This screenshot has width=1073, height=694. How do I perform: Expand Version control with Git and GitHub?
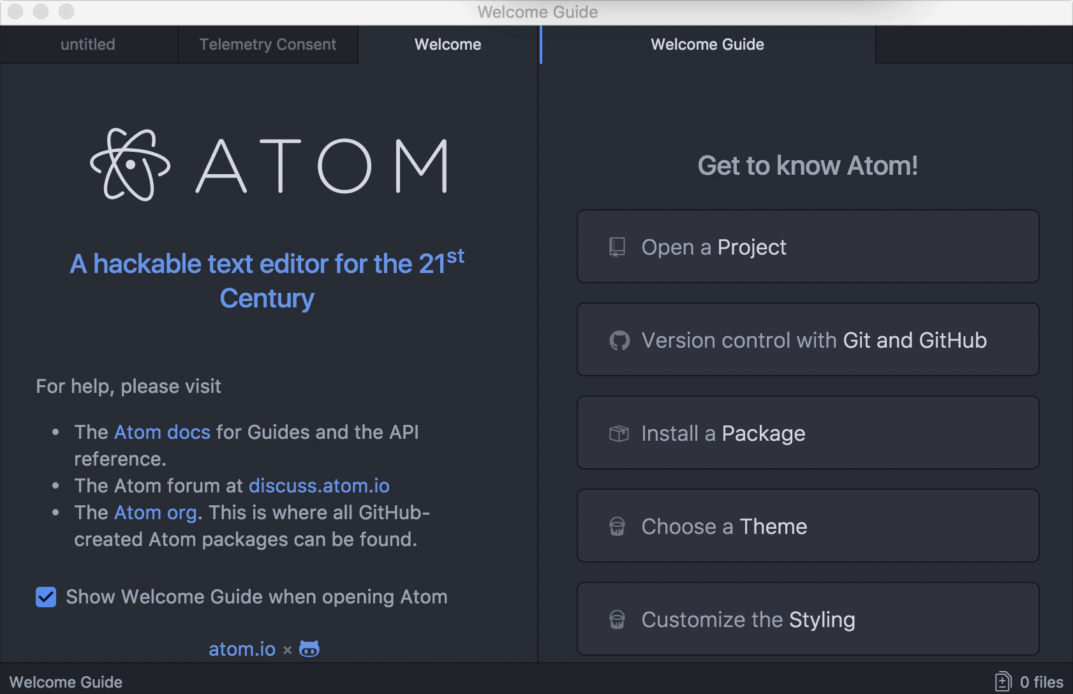point(808,340)
